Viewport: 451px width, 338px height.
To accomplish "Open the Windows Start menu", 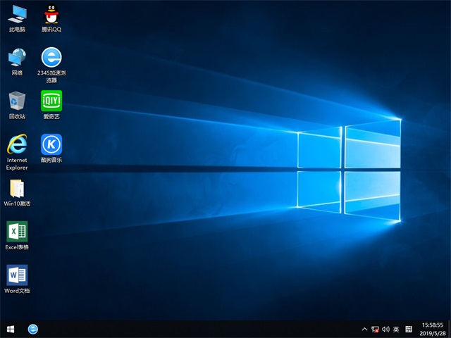I will [x=11, y=329].
